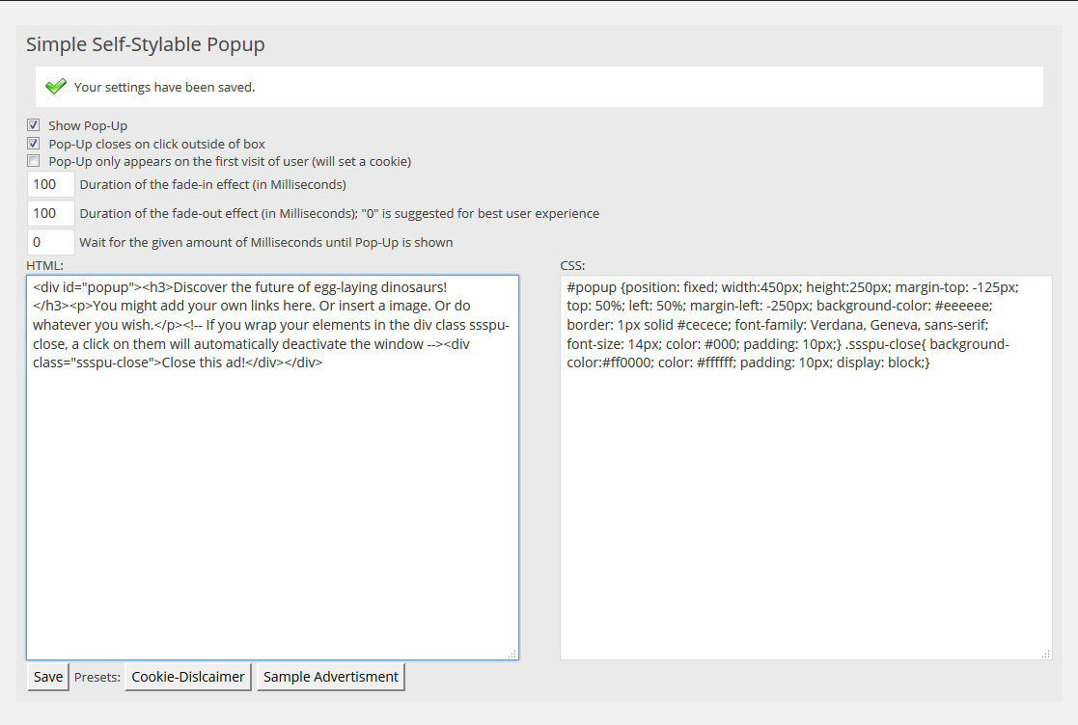
Task: Click inside the CSS textarea
Action: [x=806, y=468]
